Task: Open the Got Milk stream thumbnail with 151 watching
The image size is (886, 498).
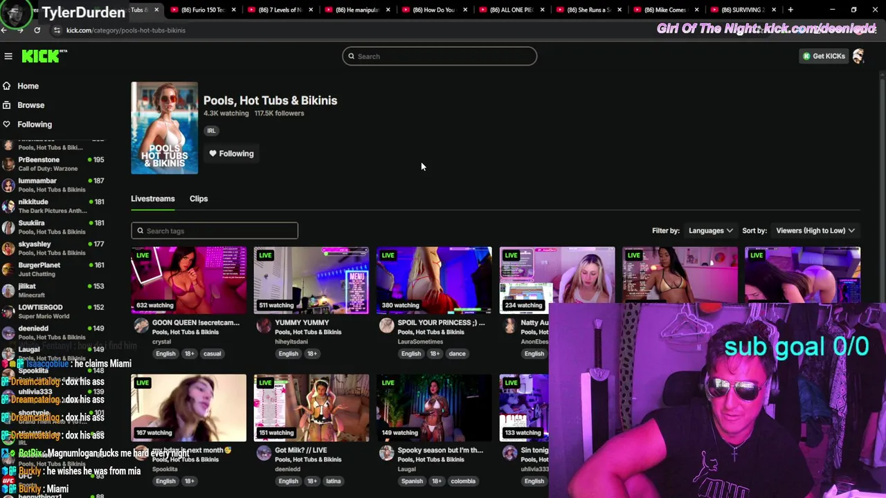Action: pyautogui.click(x=311, y=407)
